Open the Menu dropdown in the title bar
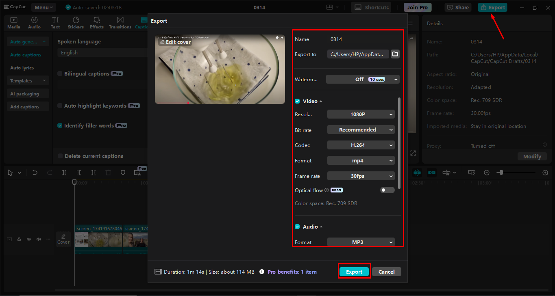 coord(43,7)
